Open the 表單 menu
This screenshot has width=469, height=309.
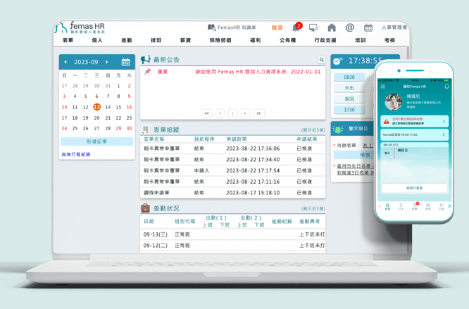(x=68, y=40)
